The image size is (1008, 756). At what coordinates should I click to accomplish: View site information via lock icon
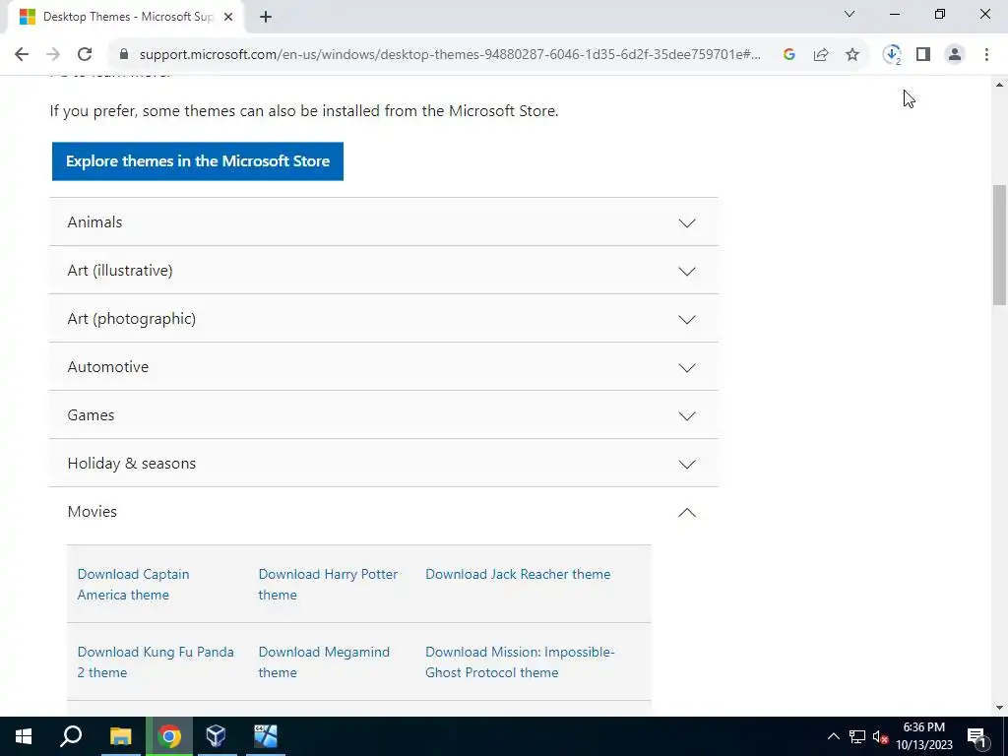coord(124,55)
